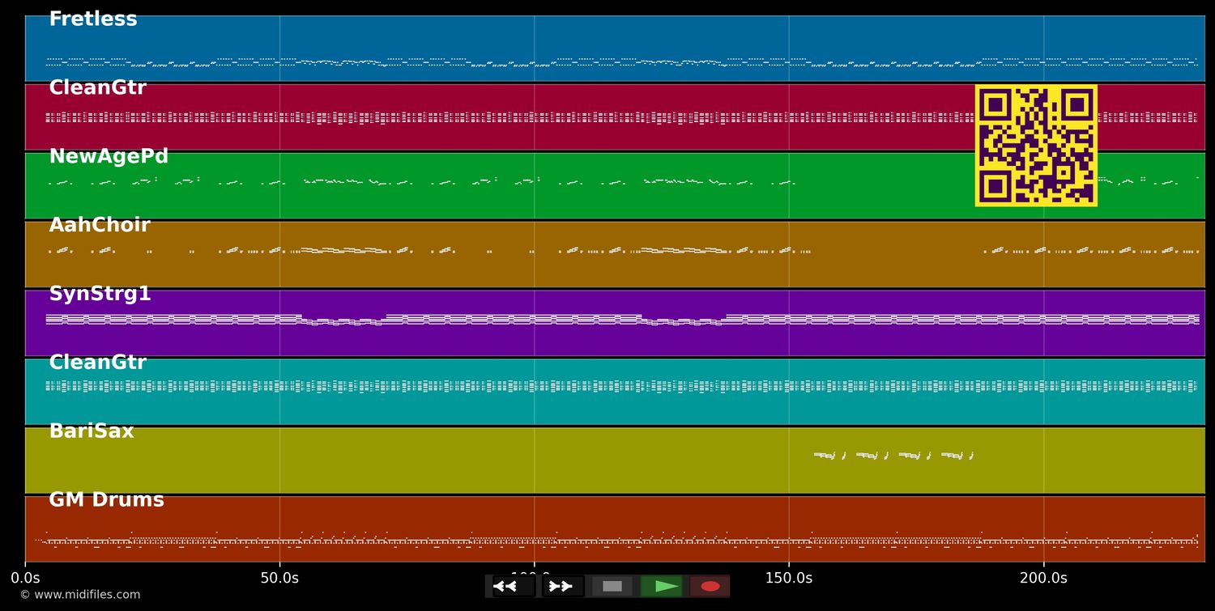
Task: Click the gray Stop button
Action: pos(612,586)
